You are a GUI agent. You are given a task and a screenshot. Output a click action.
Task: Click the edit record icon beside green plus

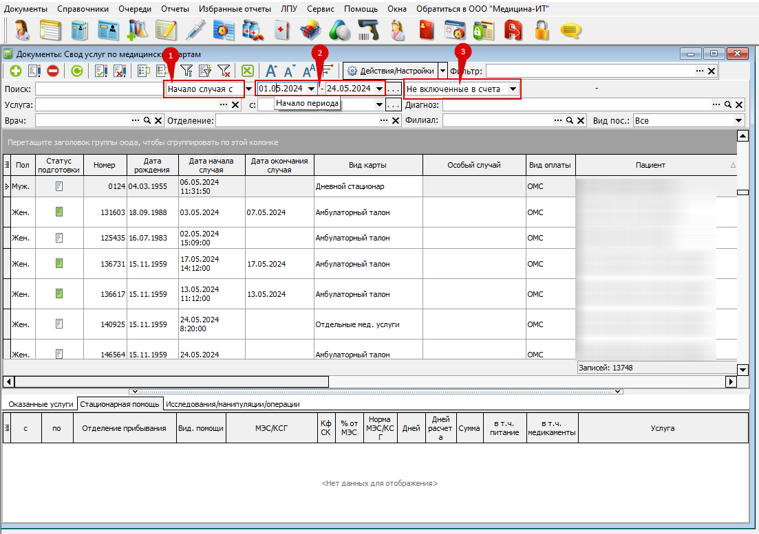tap(34, 71)
